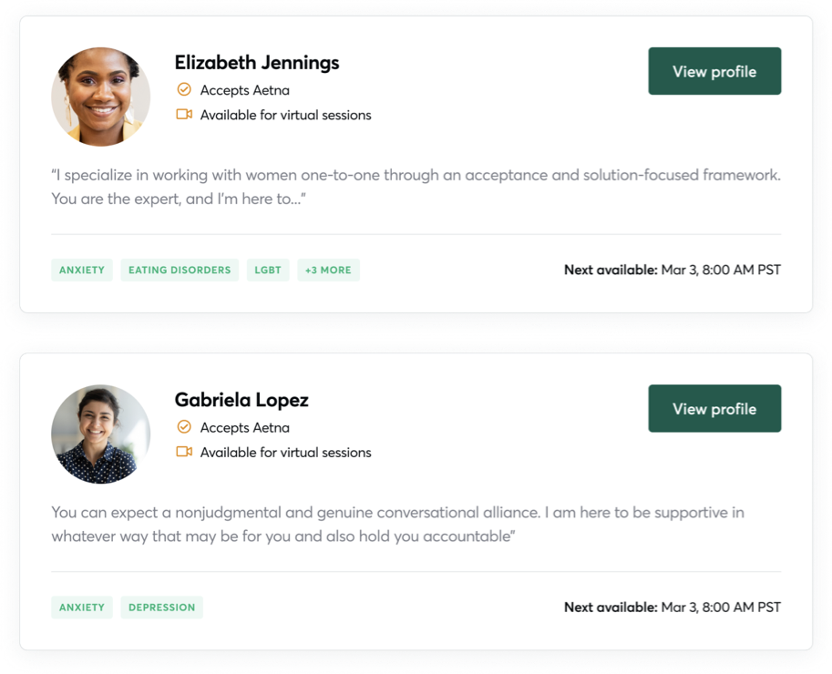Click the Gabriela Lopez name heading

241,400
